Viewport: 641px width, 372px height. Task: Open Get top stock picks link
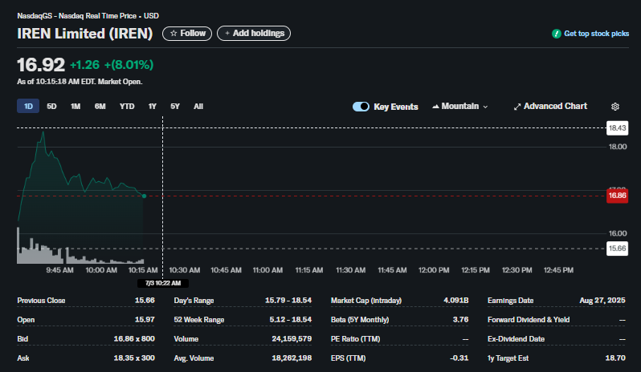(596, 34)
